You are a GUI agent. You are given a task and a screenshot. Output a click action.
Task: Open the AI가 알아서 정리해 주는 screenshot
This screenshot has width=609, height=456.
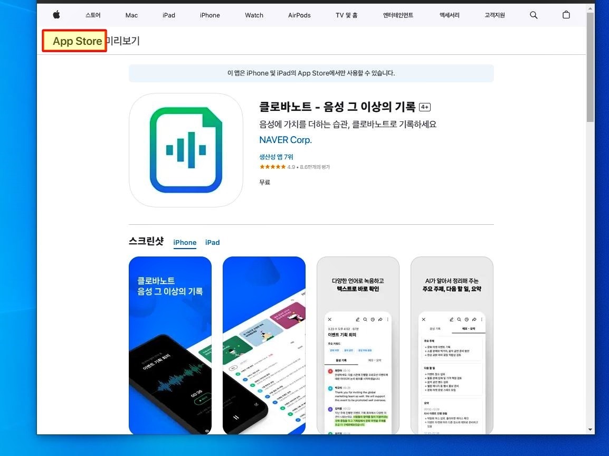(452, 345)
